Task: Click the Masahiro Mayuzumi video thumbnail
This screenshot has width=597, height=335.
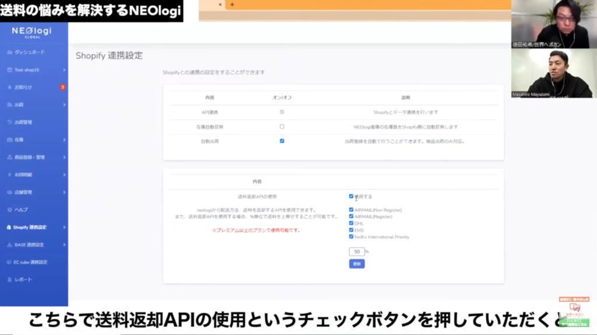Action: coord(554,73)
